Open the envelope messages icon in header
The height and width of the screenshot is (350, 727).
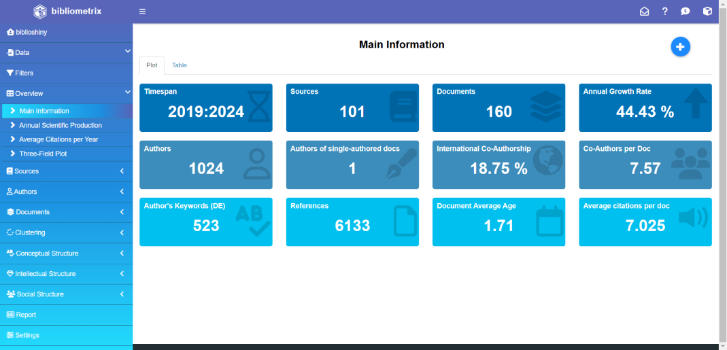644,12
